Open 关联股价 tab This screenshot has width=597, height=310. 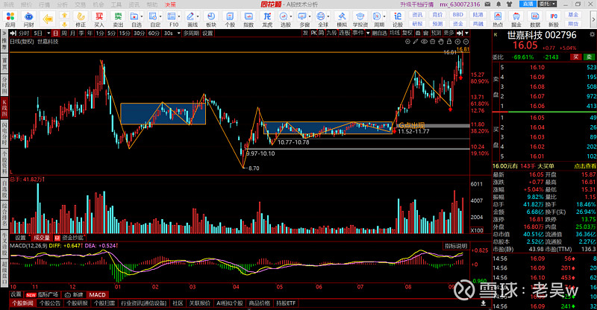point(199,303)
